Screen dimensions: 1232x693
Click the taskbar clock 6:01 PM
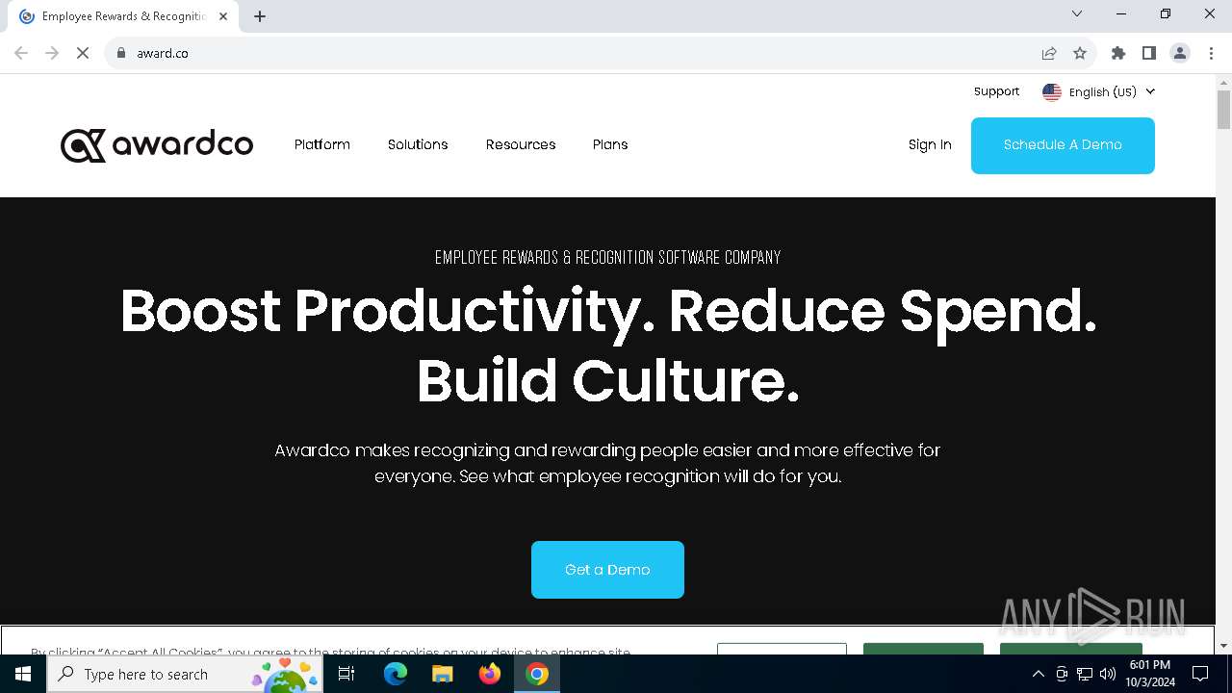1149,674
